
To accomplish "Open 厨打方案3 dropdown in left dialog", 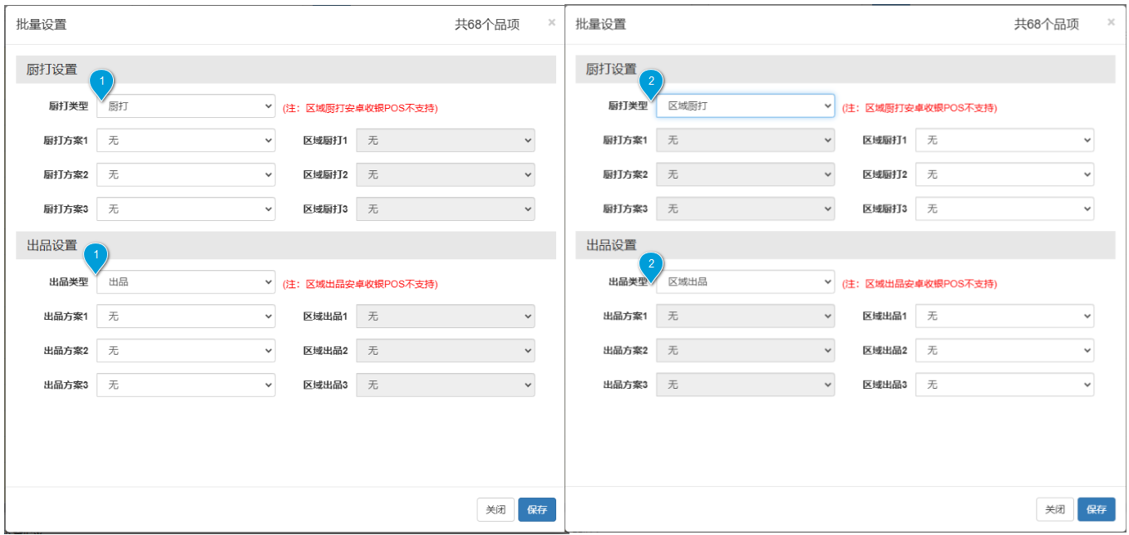I will (x=186, y=209).
